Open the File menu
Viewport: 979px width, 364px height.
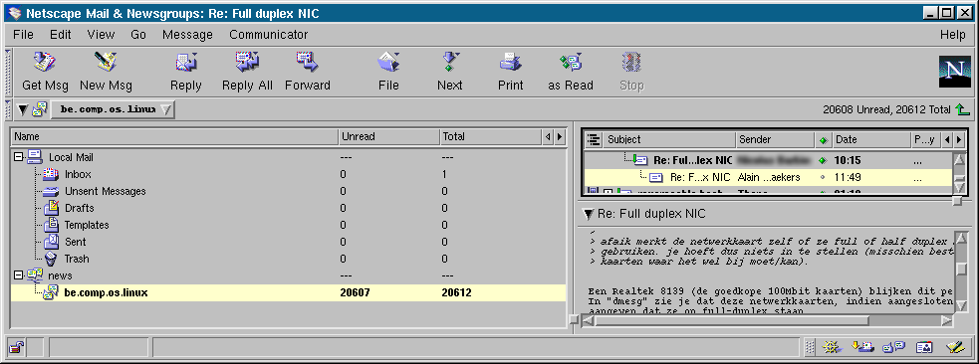click(x=23, y=35)
